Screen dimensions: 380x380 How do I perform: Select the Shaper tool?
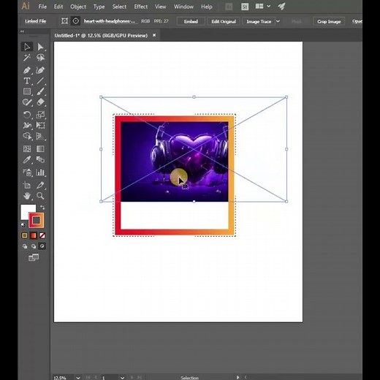(27, 102)
